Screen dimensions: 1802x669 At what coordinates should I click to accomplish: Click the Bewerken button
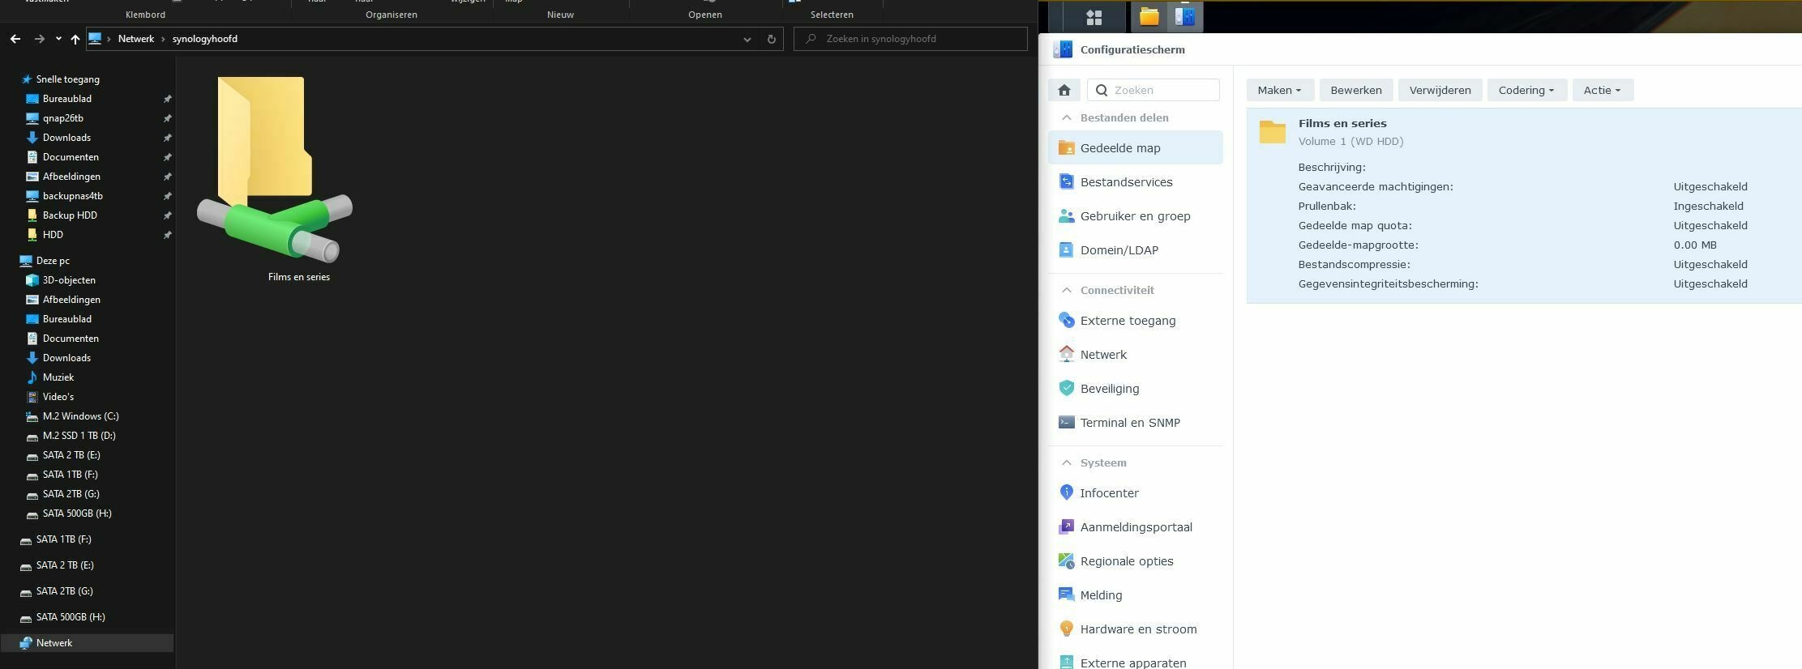1356,90
